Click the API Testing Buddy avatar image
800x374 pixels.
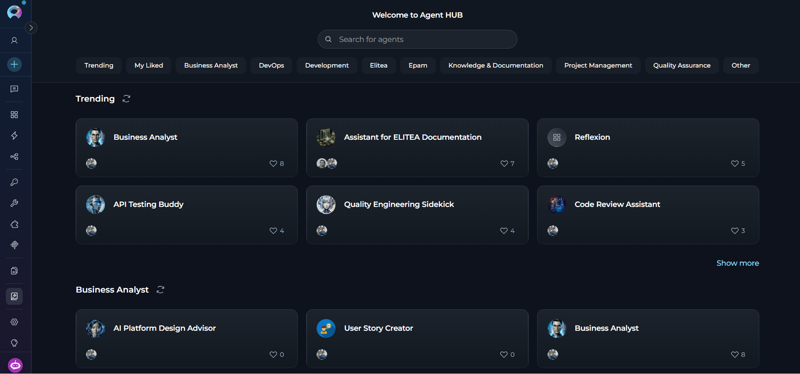tap(95, 204)
